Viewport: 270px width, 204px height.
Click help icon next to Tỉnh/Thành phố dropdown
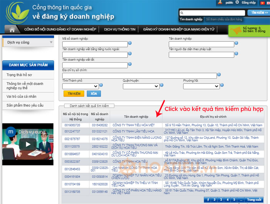coord(101,85)
